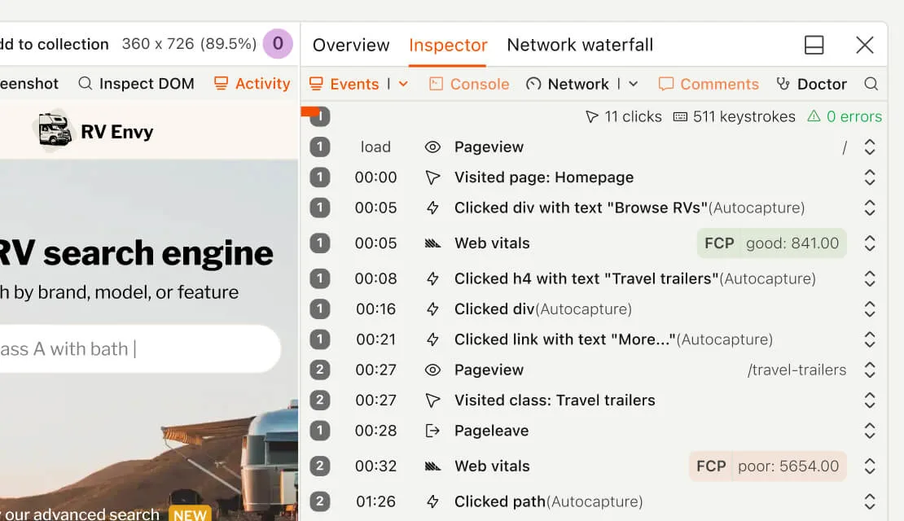Click the RV search input field
The height and width of the screenshot is (521, 904).
(x=138, y=349)
